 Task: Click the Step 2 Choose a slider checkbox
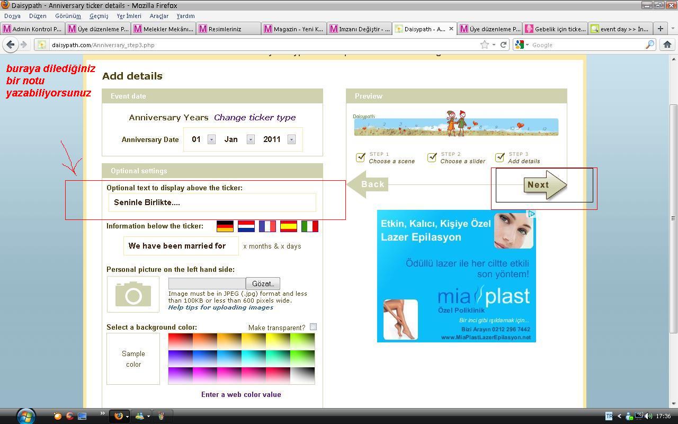[432, 157]
